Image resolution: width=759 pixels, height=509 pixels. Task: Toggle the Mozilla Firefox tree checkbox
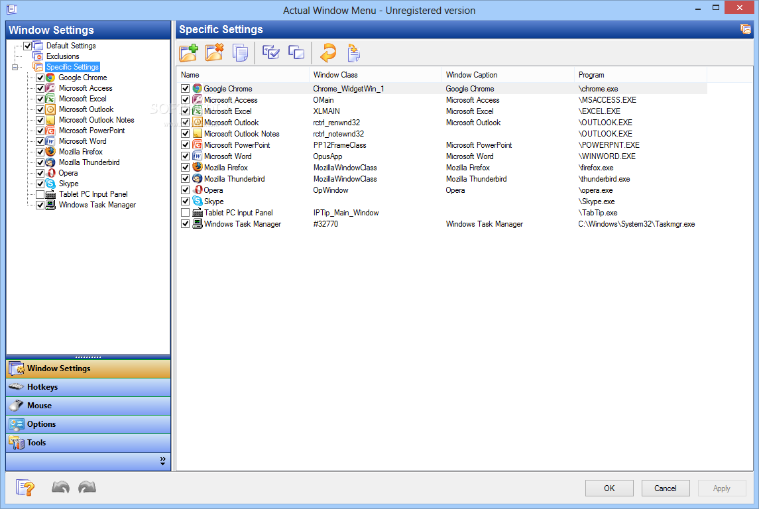coord(40,152)
